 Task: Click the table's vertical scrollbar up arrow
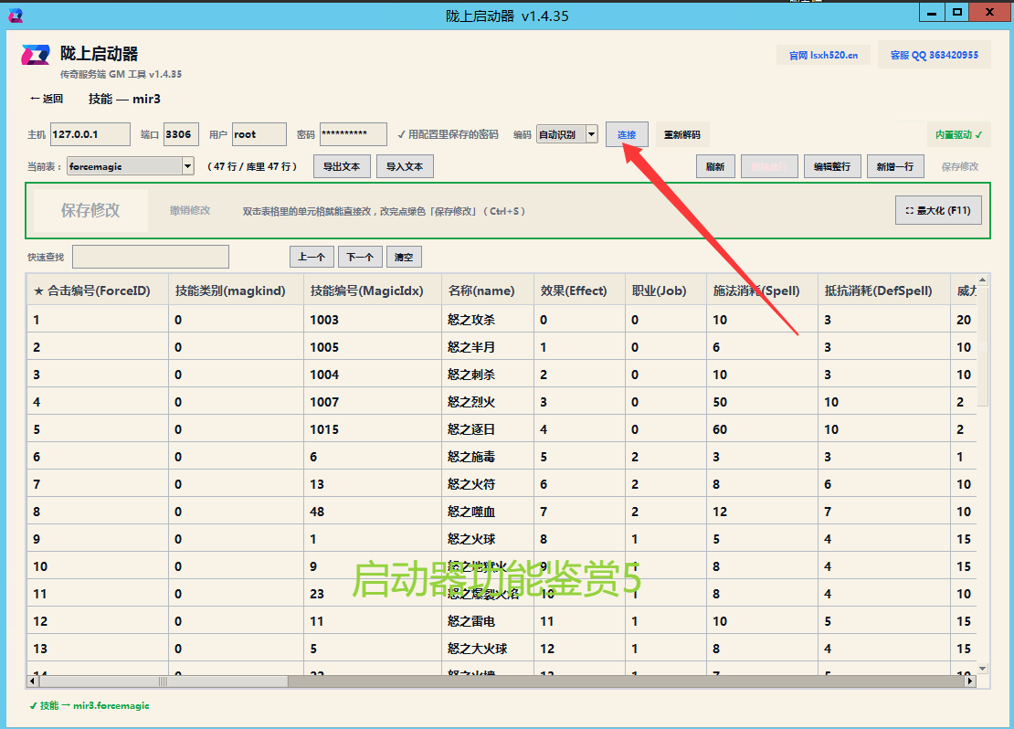click(x=982, y=280)
